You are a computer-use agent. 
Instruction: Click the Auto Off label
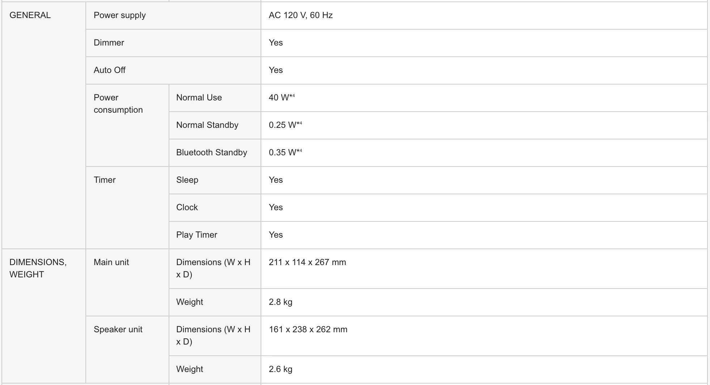pos(110,70)
